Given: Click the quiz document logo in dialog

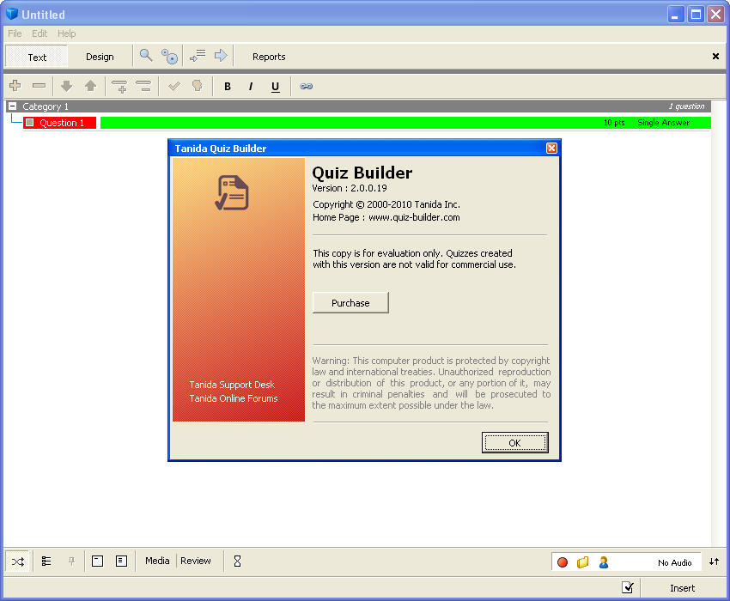Looking at the screenshot, I should (232, 192).
